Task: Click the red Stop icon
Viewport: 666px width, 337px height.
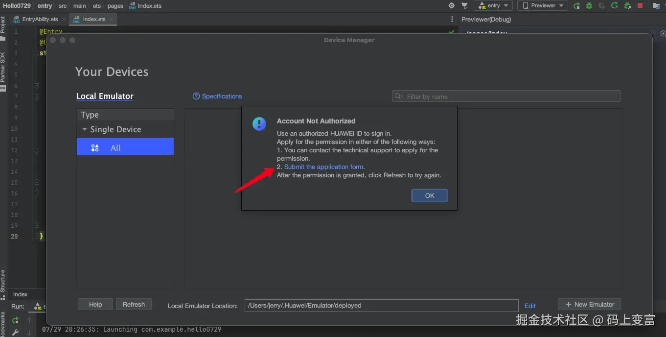Action: [x=640, y=6]
